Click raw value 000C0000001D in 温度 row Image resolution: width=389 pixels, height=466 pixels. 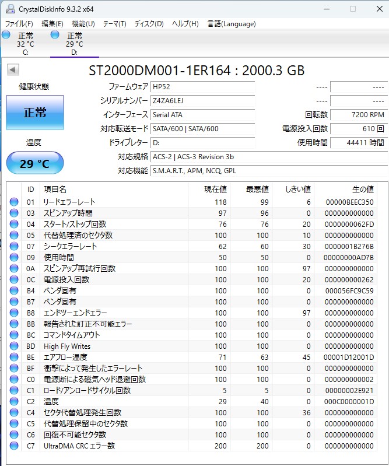pos(349,401)
